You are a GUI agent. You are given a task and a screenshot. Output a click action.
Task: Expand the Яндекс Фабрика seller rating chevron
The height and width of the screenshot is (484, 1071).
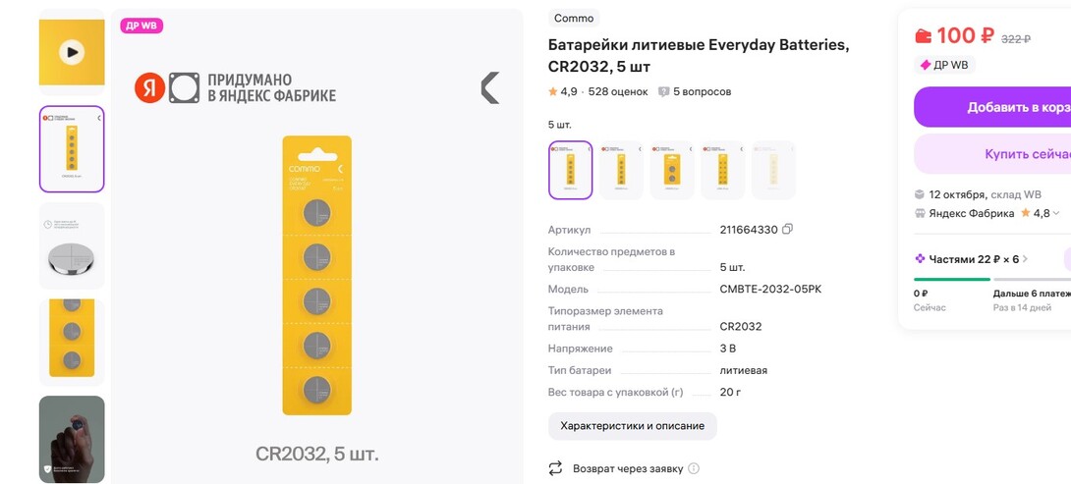(1057, 213)
